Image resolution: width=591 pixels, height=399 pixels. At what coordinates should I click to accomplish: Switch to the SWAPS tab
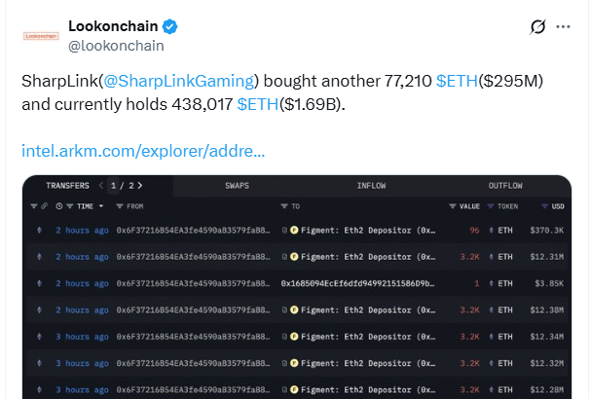tap(237, 185)
